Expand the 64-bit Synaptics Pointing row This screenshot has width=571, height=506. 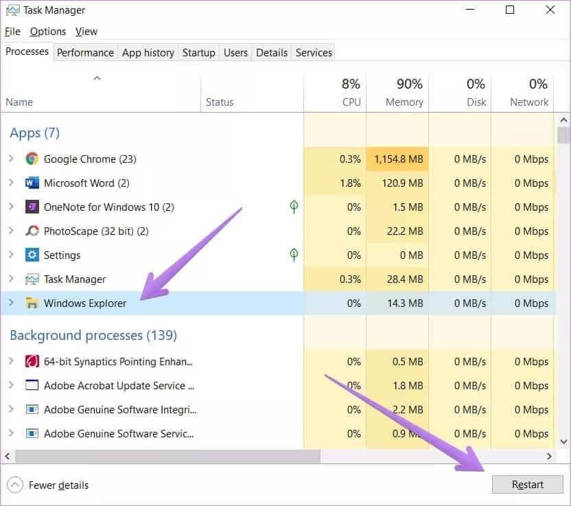pyautogui.click(x=11, y=361)
